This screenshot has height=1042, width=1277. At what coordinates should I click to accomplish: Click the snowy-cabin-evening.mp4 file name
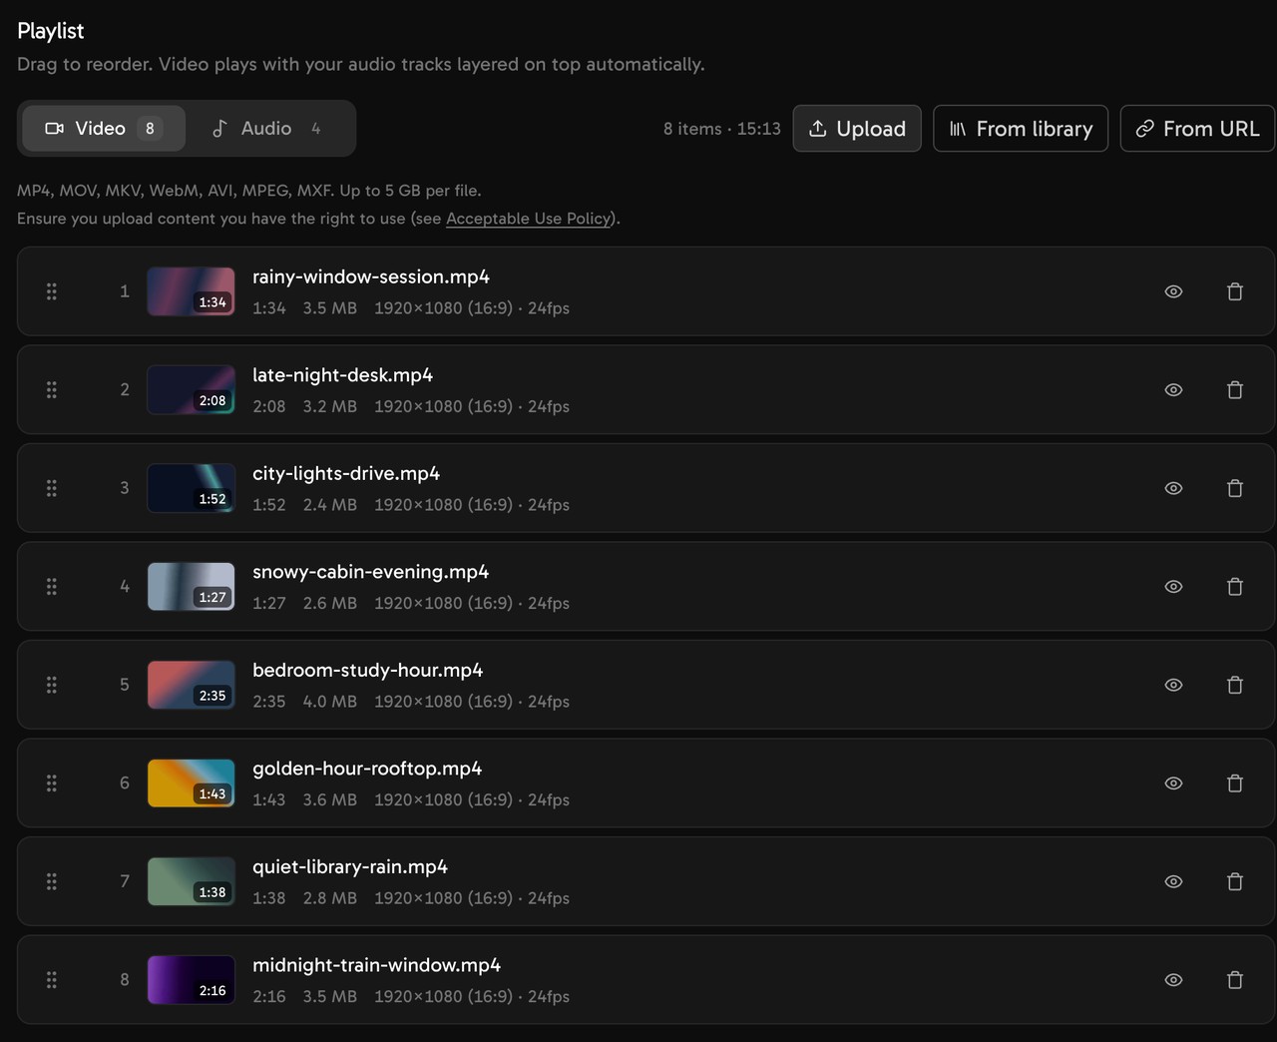pos(371,572)
